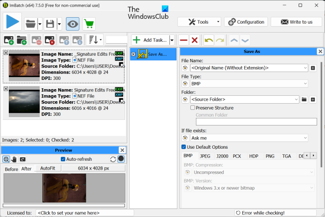
Task: Browse for a folder with the folder icon
Action: pos(304,99)
